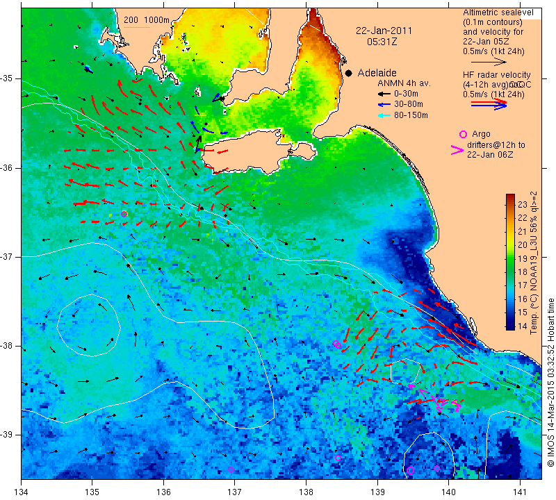
Task: Click the '22-Jan-2011' date label
Action: [x=384, y=31]
